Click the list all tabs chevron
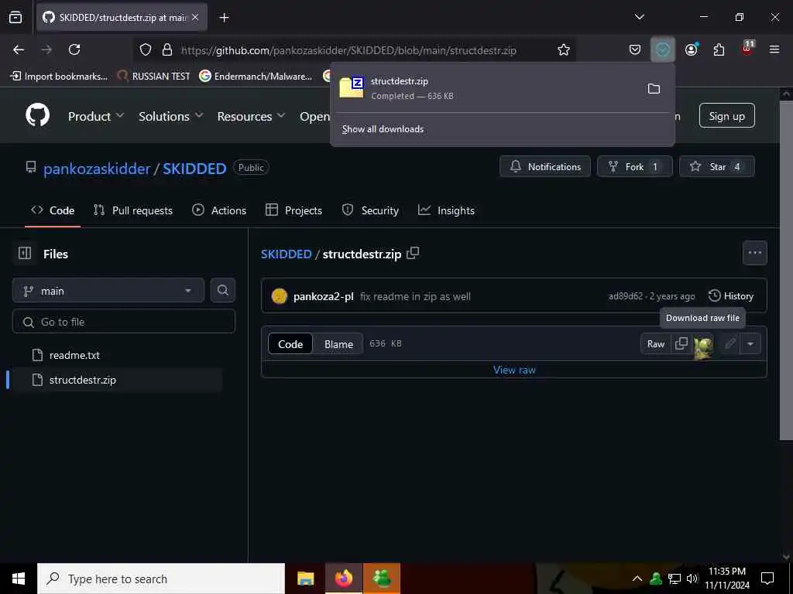793x594 pixels. pyautogui.click(x=639, y=17)
